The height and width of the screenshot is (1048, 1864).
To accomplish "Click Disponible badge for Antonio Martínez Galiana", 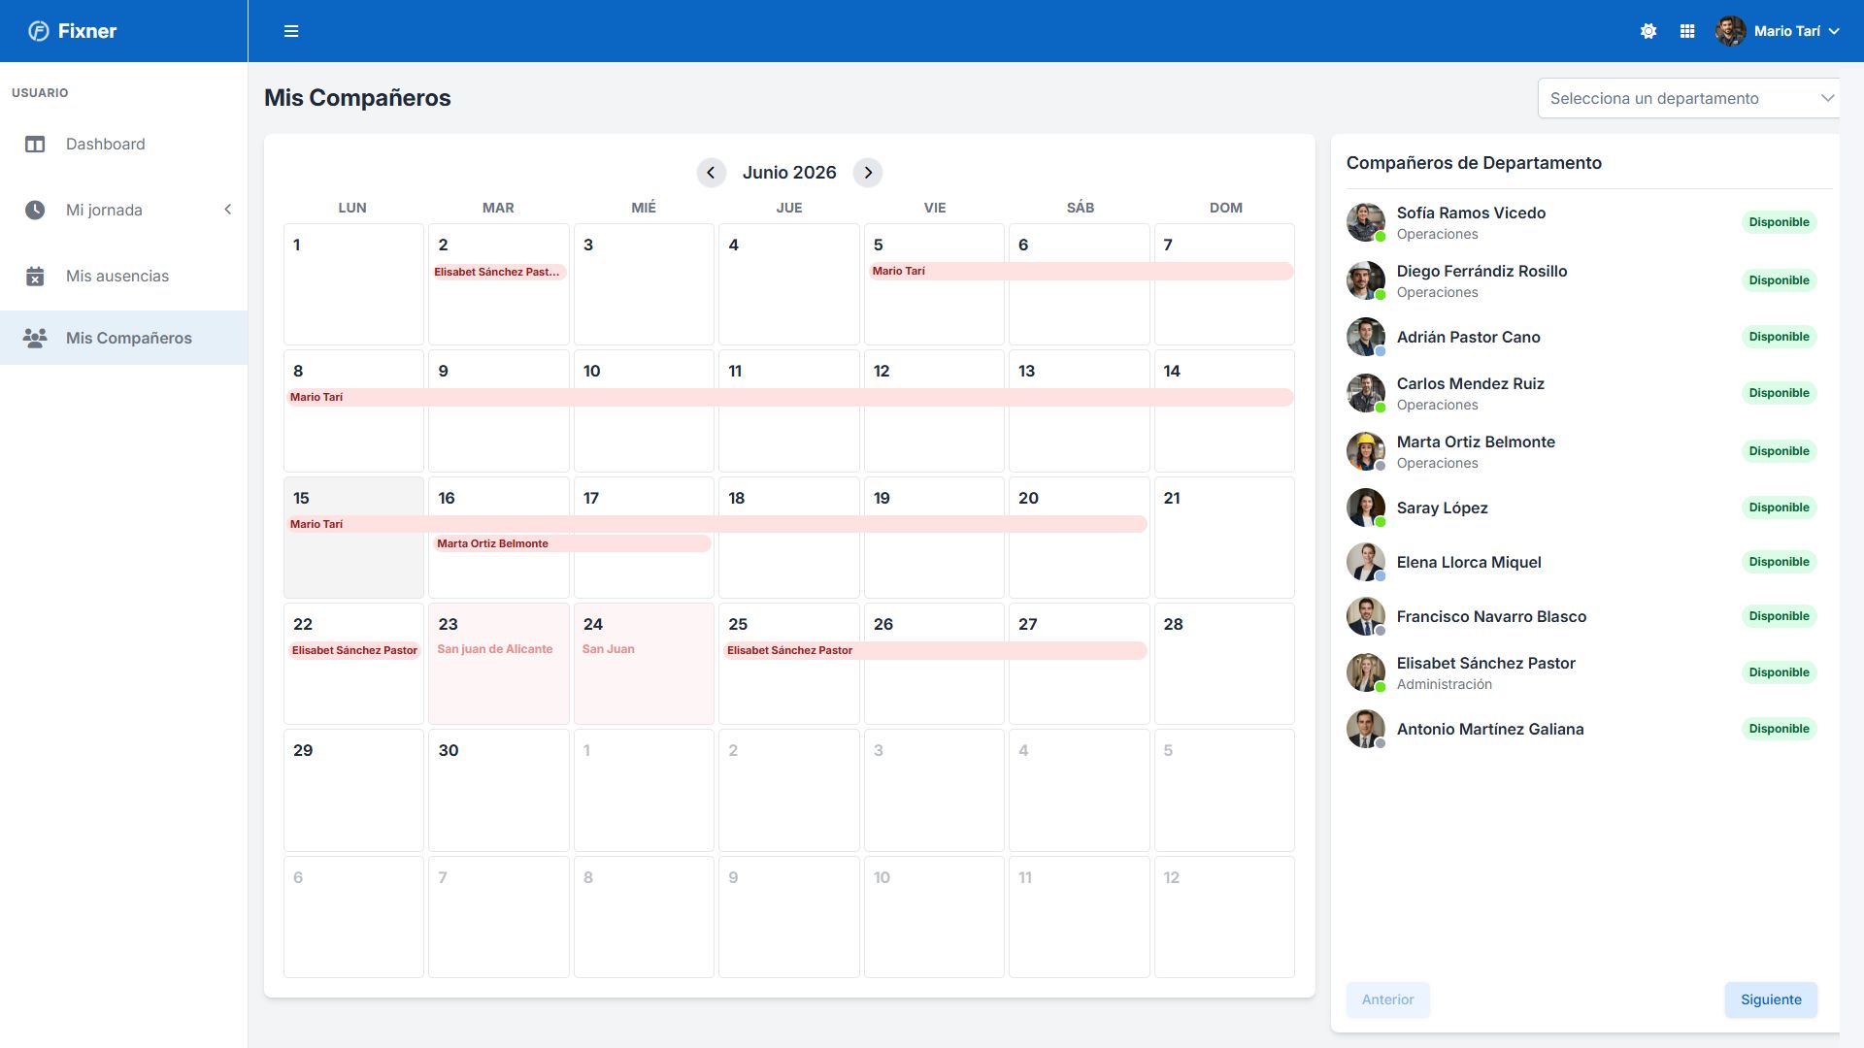I will [x=1779, y=729].
